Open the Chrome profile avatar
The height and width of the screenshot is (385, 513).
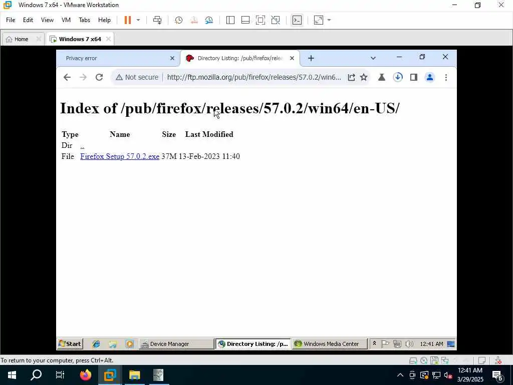point(429,77)
